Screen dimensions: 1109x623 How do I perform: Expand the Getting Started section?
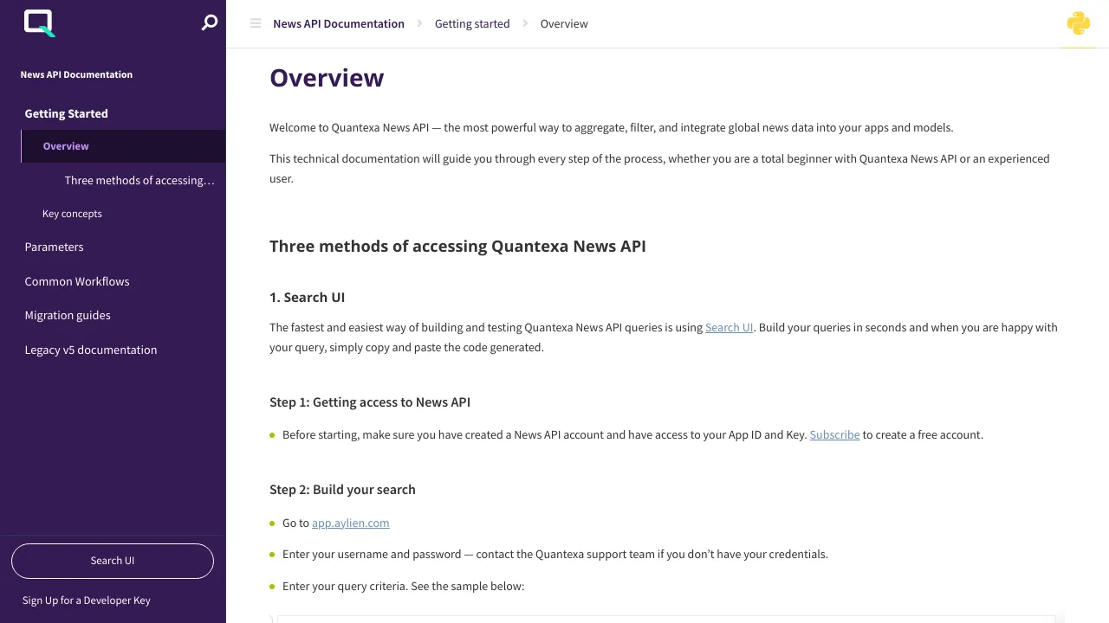[66, 113]
